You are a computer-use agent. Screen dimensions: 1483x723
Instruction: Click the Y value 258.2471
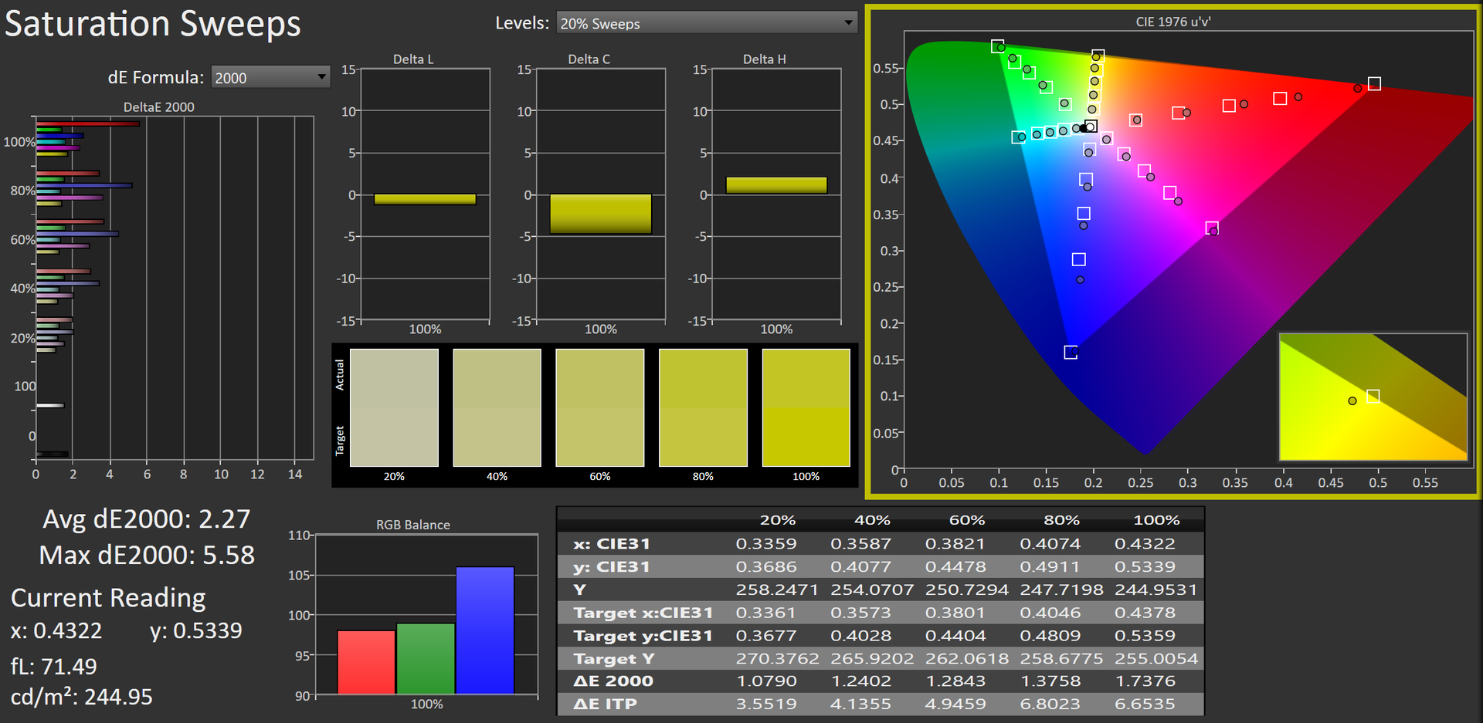[777, 590]
